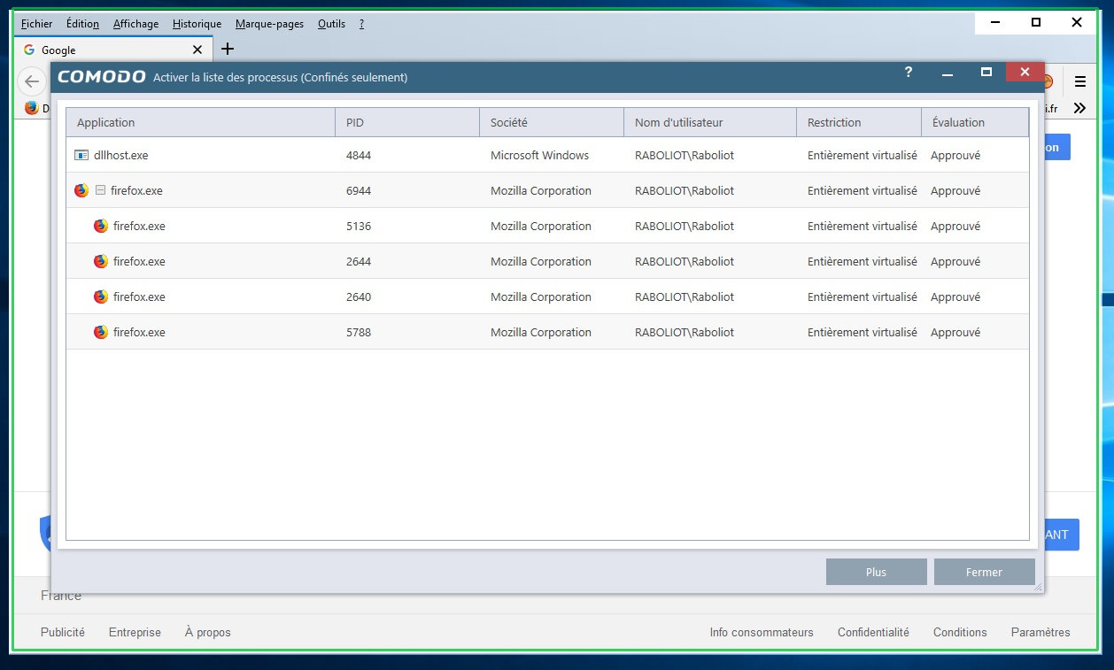The image size is (1114, 670).
Task: Click the dllhost.exe application icon
Action: (x=81, y=155)
